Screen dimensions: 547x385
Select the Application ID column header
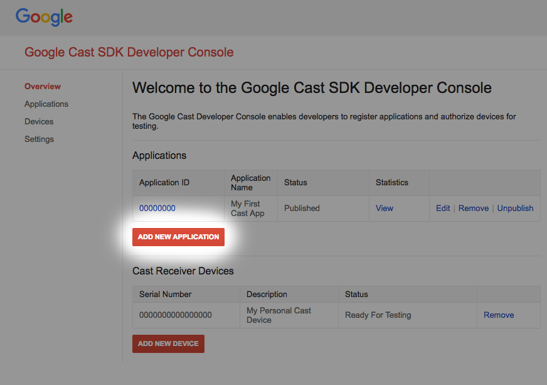click(164, 182)
